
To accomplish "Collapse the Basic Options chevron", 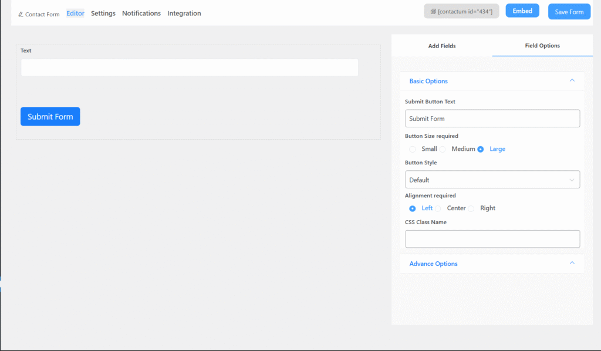I will 572,81.
